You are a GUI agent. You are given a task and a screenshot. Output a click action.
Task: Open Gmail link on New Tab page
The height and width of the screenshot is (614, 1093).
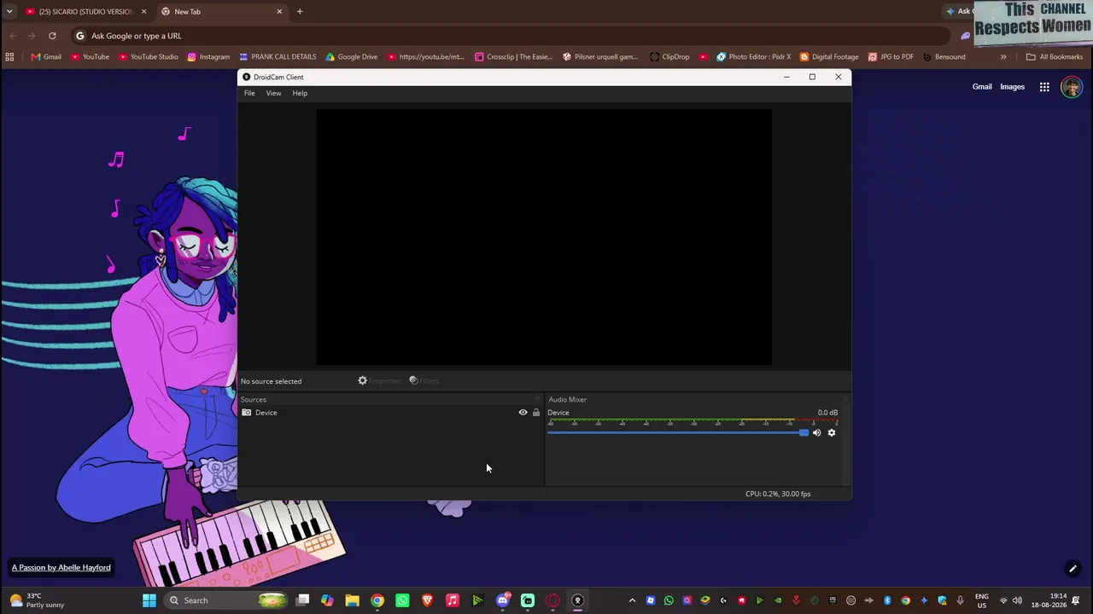[982, 87]
